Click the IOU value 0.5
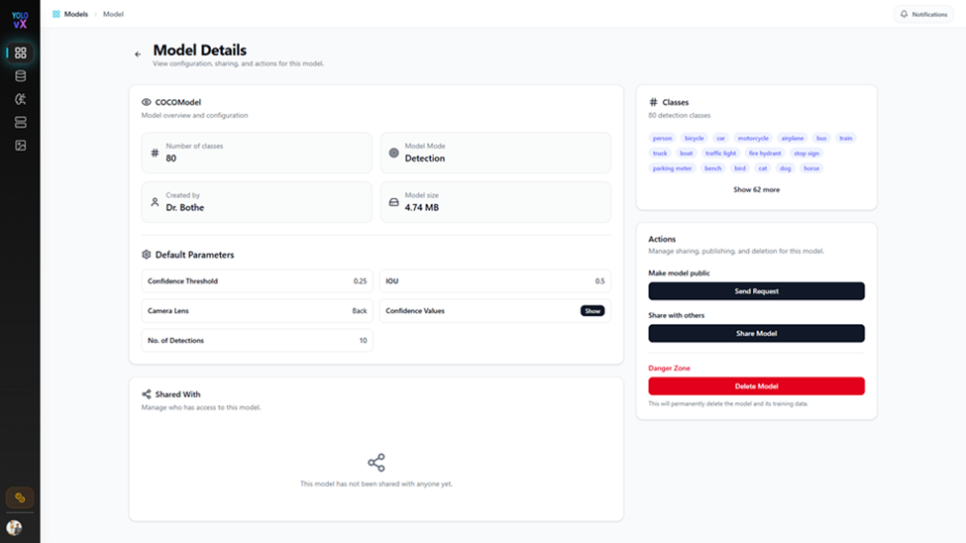This screenshot has height=543, width=966. click(x=599, y=281)
